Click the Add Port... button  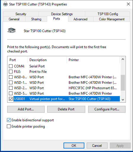[26, 109]
